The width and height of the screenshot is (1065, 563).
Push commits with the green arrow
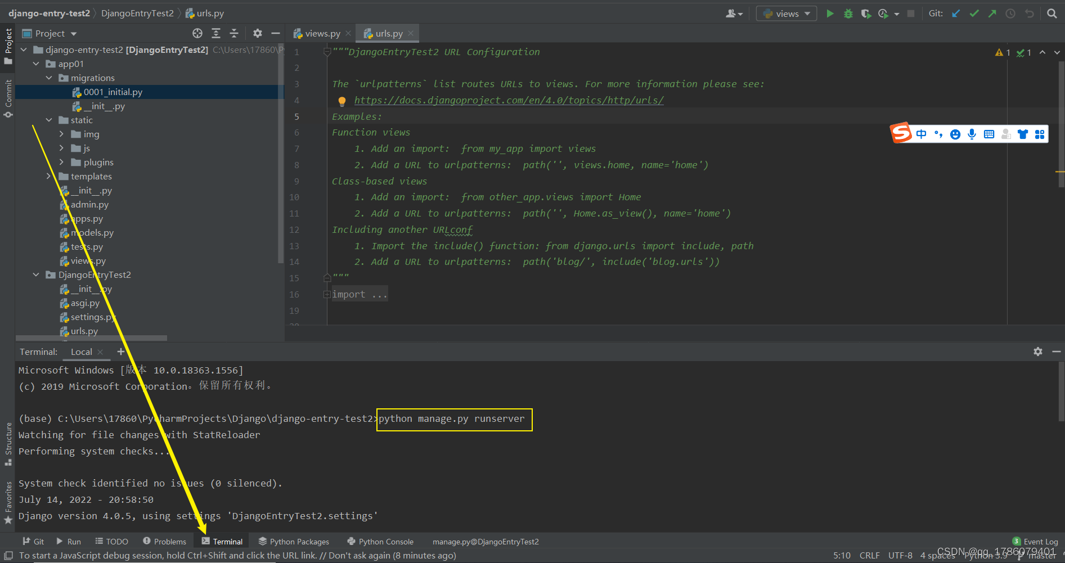[992, 12]
